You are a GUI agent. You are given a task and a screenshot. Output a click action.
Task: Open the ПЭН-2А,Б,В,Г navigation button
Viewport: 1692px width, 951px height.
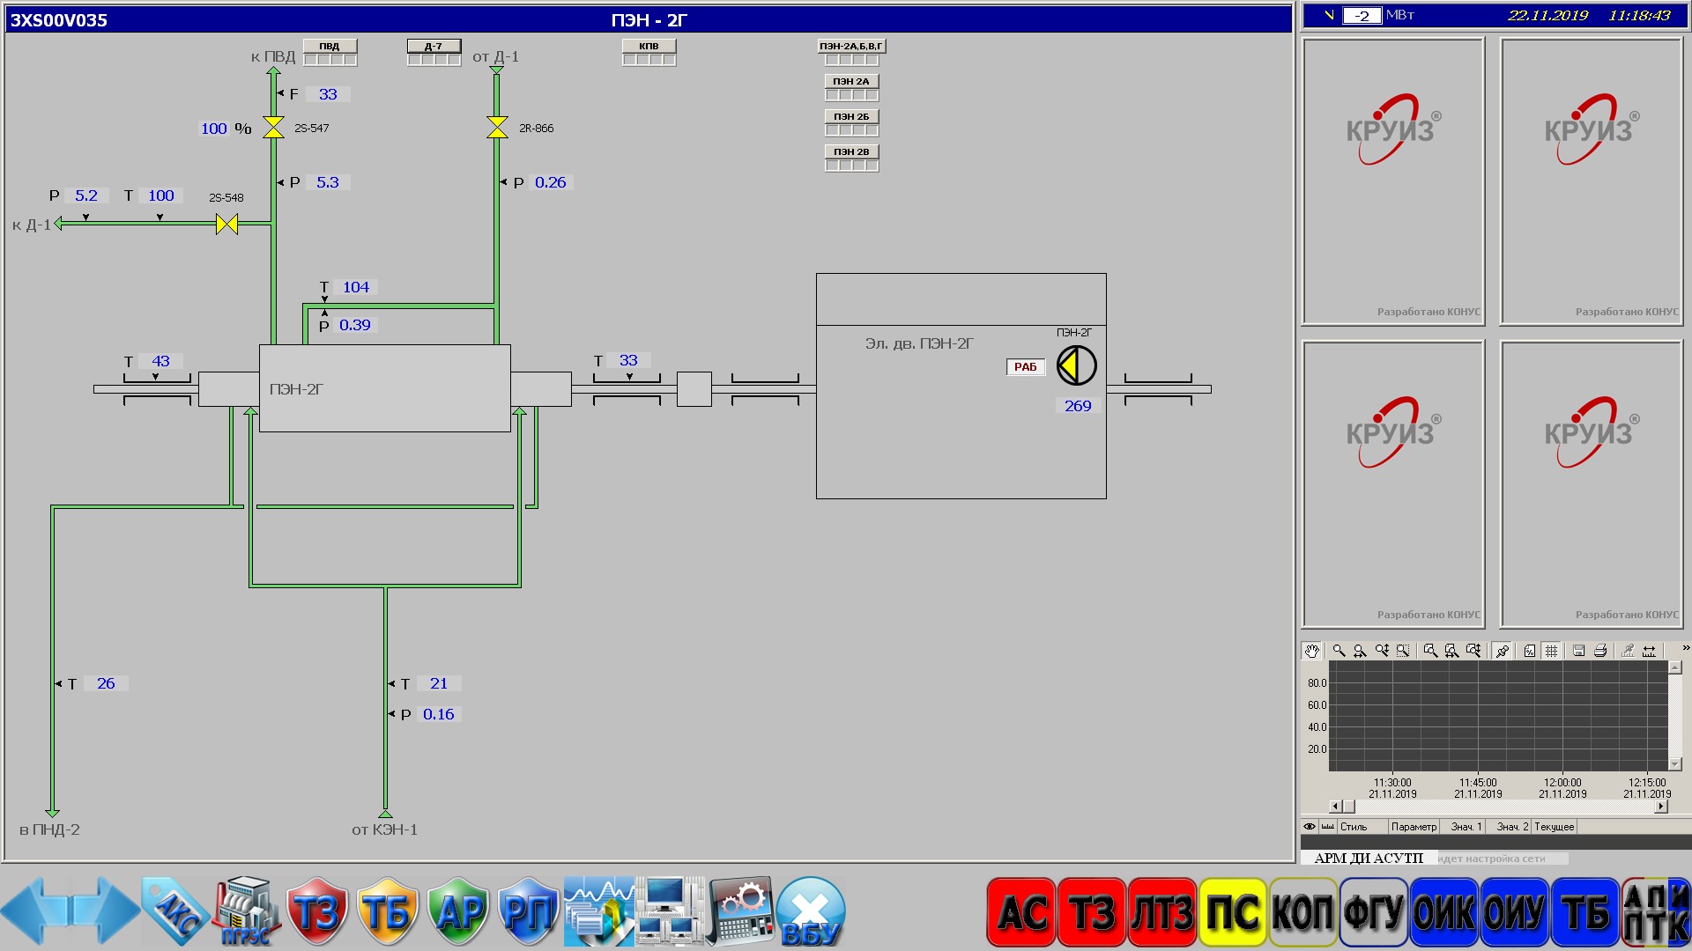click(851, 46)
